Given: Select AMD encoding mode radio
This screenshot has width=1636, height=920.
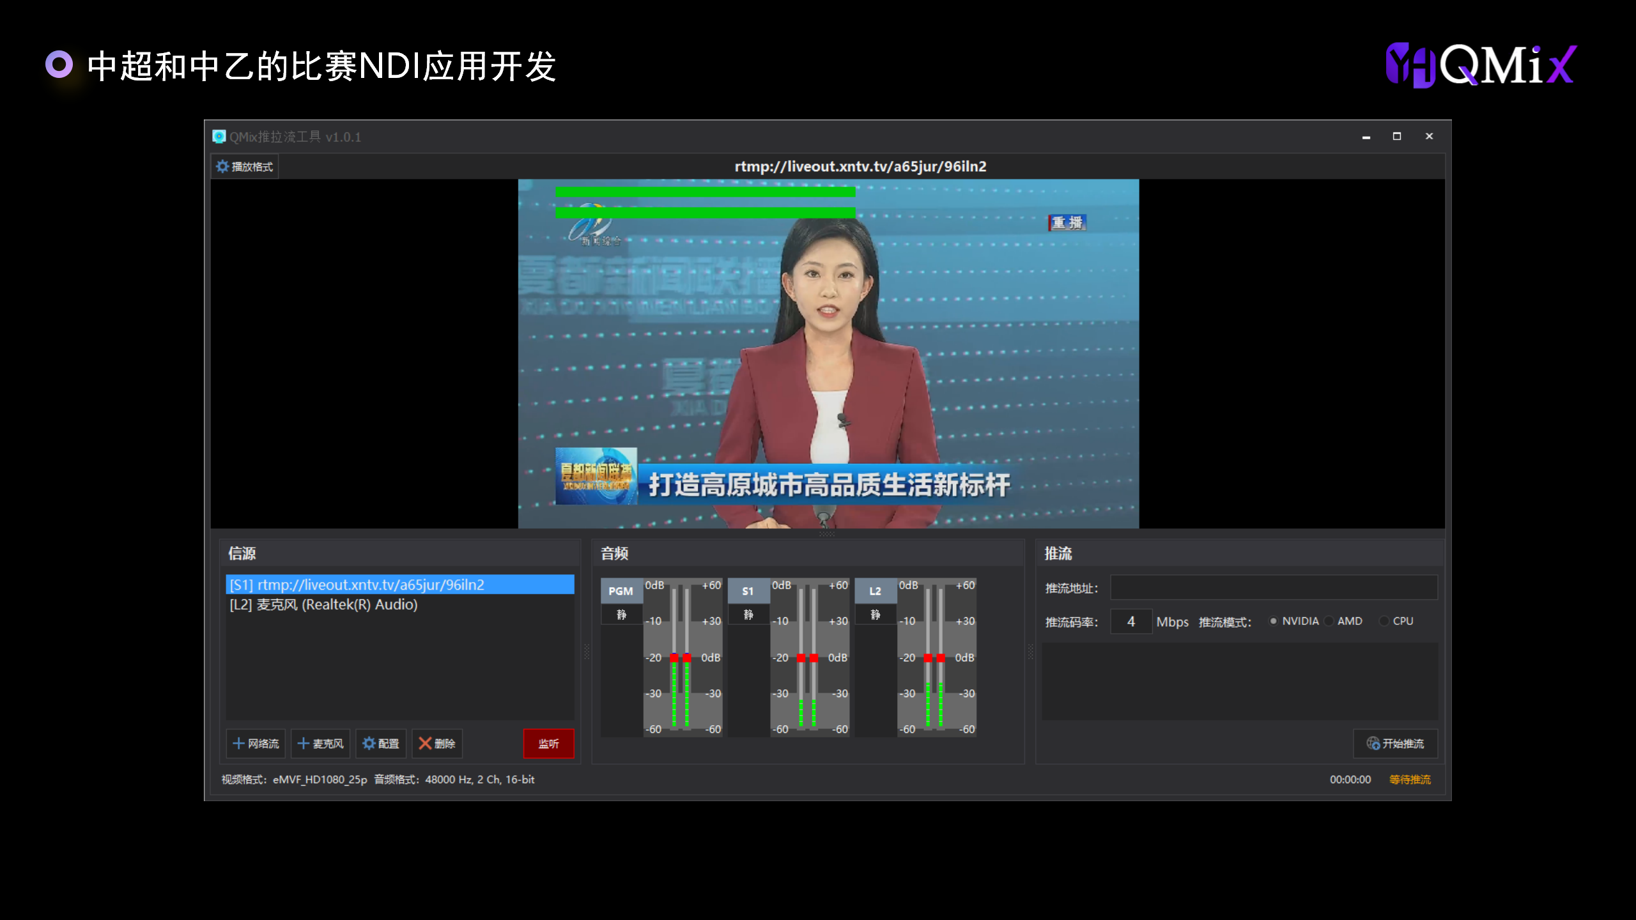Looking at the screenshot, I should 1329,621.
